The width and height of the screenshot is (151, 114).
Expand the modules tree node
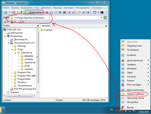point(19,59)
